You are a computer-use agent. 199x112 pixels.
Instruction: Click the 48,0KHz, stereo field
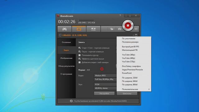105,88
